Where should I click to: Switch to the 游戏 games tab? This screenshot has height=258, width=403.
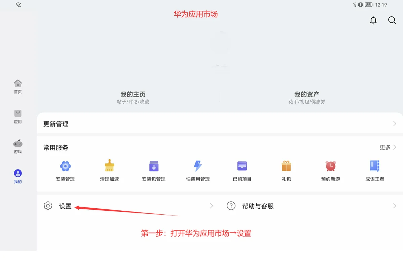[x=18, y=147]
